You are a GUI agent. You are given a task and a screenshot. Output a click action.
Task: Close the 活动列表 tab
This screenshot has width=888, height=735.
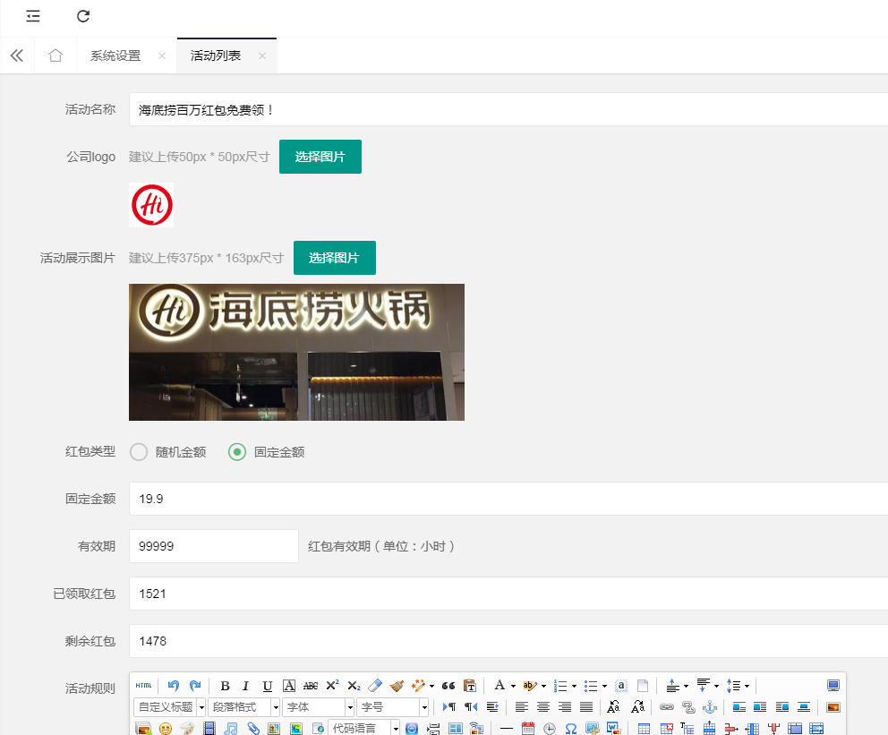262,56
